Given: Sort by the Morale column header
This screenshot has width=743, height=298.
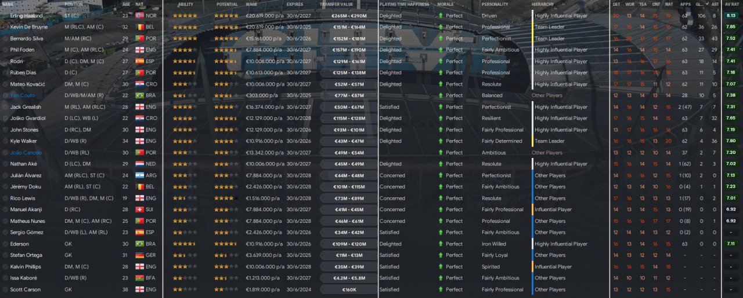Looking at the screenshot, I should coord(446,4).
